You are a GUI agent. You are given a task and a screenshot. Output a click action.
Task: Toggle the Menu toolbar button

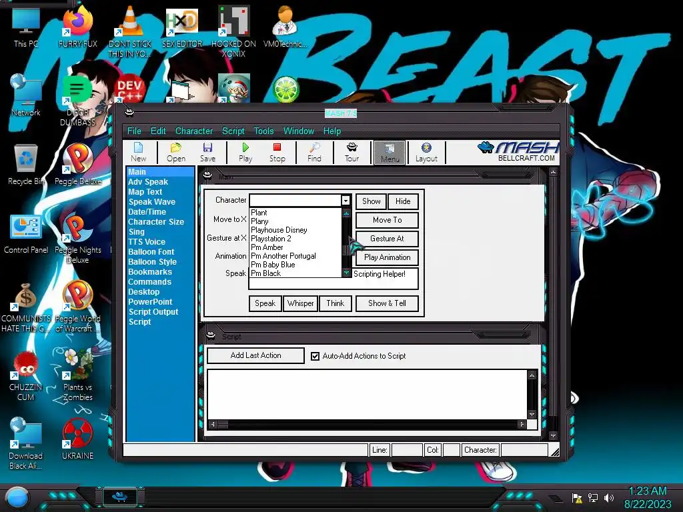pyautogui.click(x=390, y=153)
